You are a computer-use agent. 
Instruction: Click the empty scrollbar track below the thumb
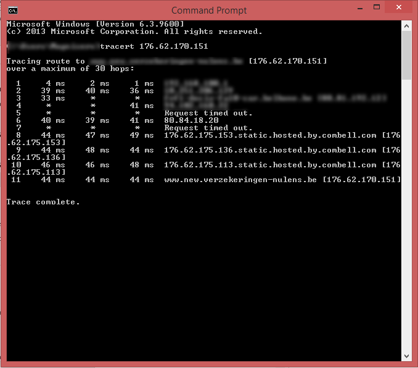click(406, 216)
